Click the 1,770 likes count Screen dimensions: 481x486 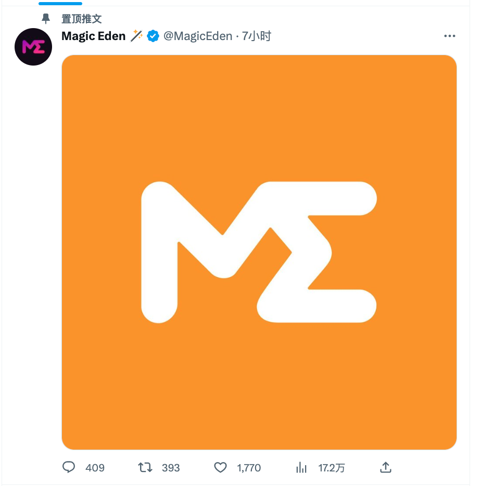(x=249, y=468)
